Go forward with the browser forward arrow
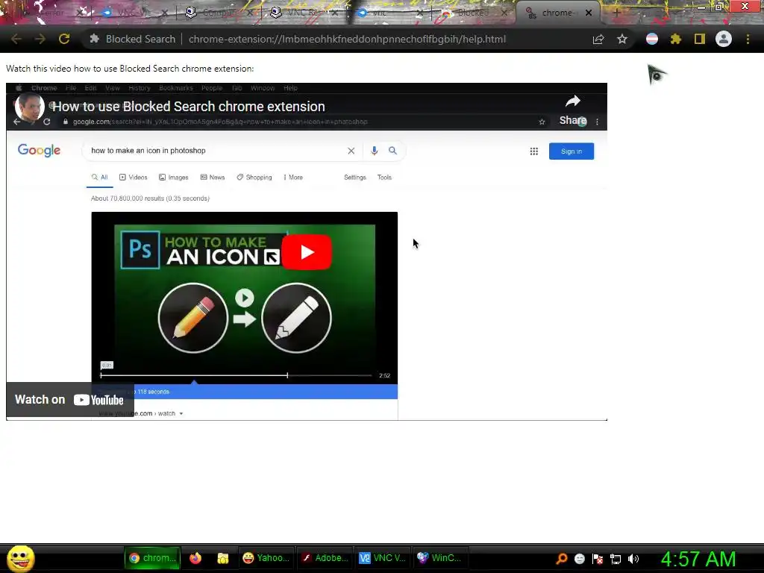The width and height of the screenshot is (764, 573). click(x=40, y=39)
